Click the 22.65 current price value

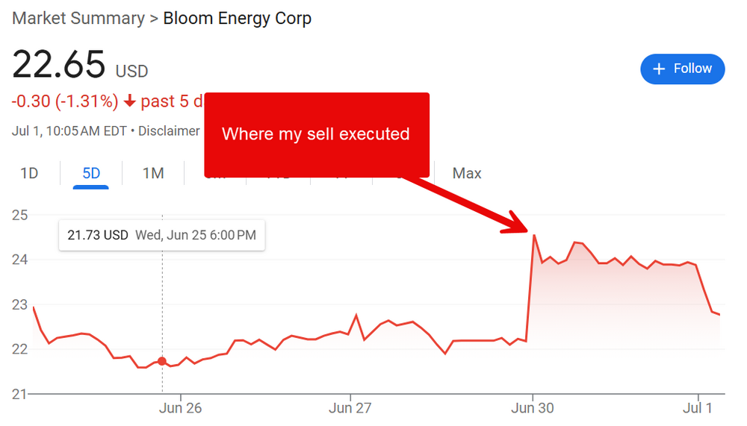[x=58, y=66]
